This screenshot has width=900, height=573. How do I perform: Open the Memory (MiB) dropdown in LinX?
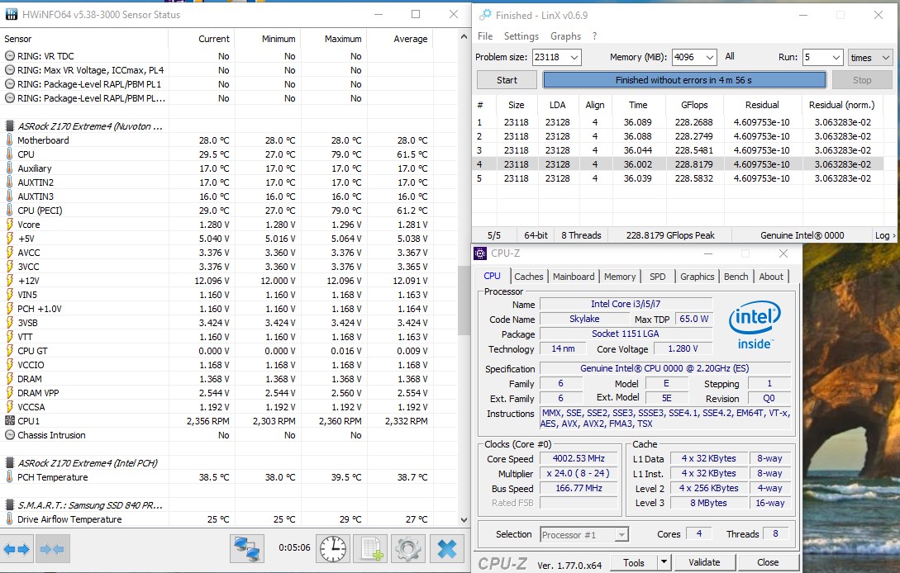coord(709,57)
